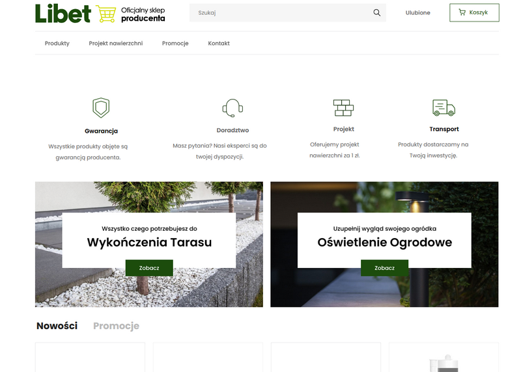The image size is (521, 372).
Task: Switch to the Nowości tab
Action: [x=57, y=326]
